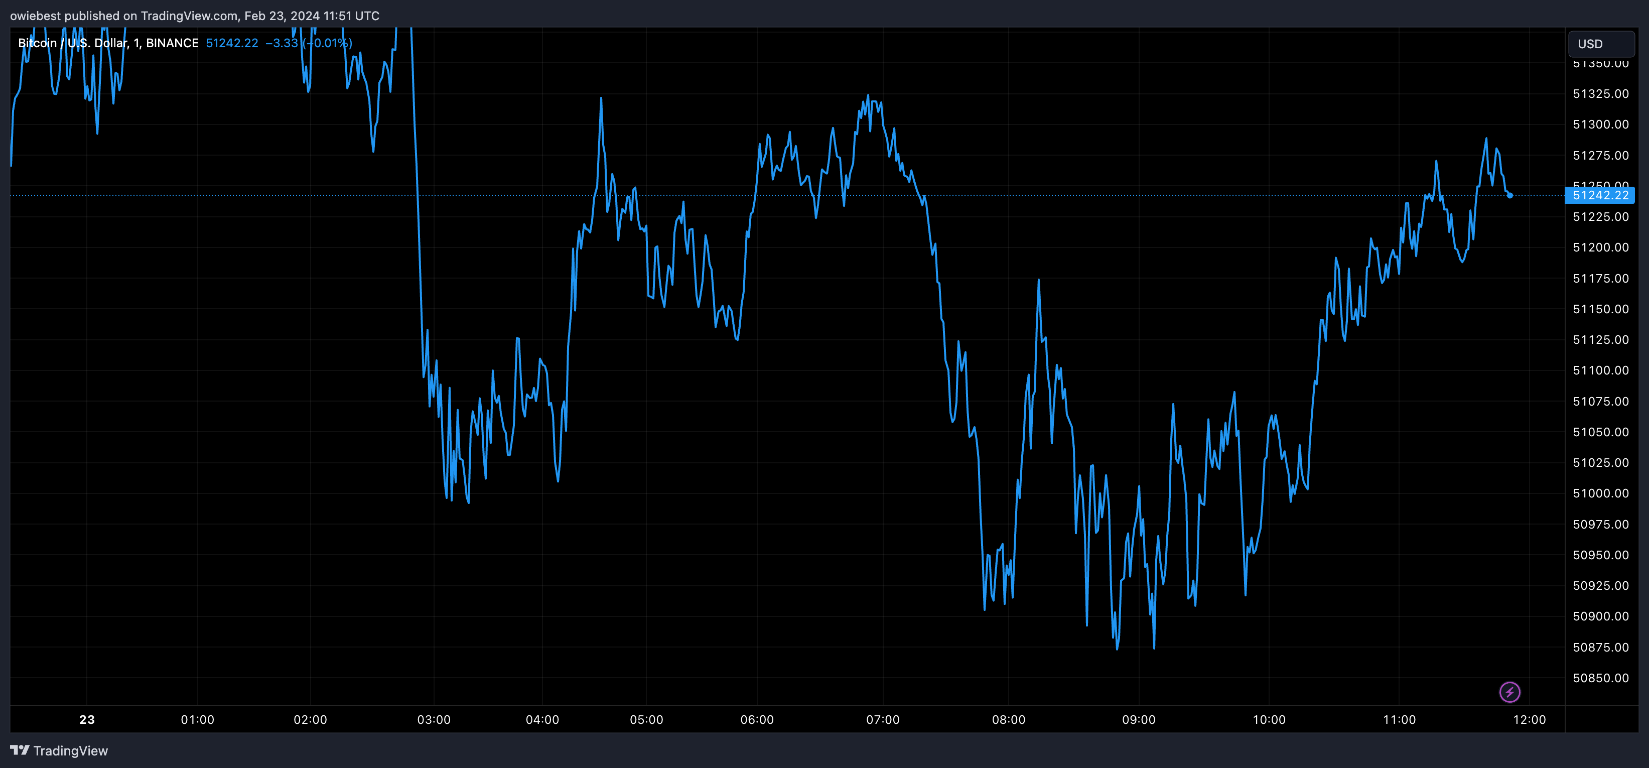Viewport: 1649px width, 768px height.
Task: Click the TradingView logo at bottom left
Action: (59, 751)
